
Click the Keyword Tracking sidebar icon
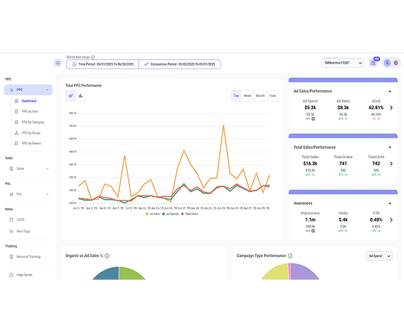[12, 257]
